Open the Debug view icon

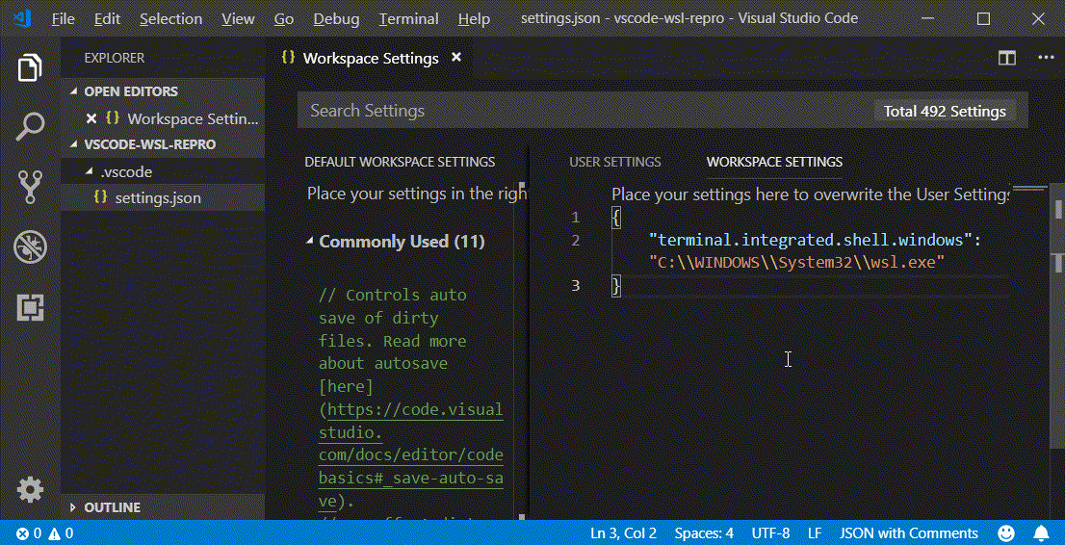point(30,247)
